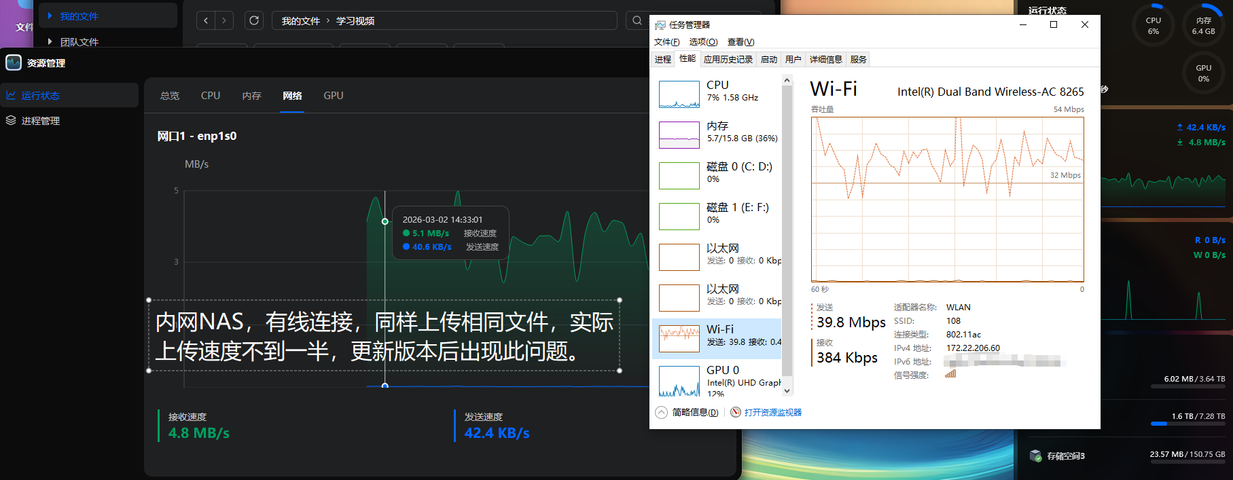This screenshot has height=480, width=1233.
Task: Switch to Task Manager 进程 tab
Action: pos(663,60)
